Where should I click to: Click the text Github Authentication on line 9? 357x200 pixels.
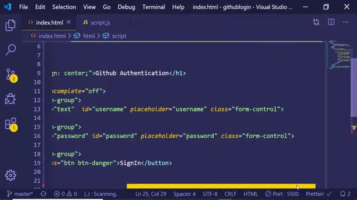point(132,73)
